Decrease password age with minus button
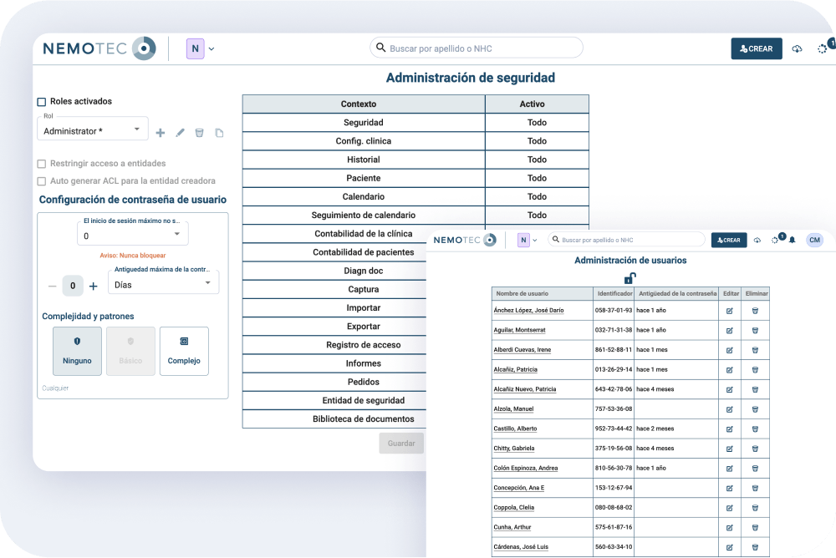The height and width of the screenshot is (558, 836). tap(52, 287)
